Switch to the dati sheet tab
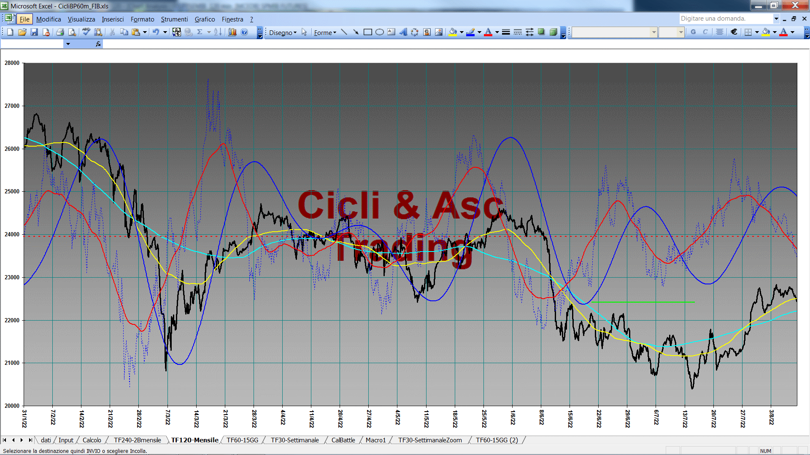The height and width of the screenshot is (455, 810). click(x=46, y=440)
